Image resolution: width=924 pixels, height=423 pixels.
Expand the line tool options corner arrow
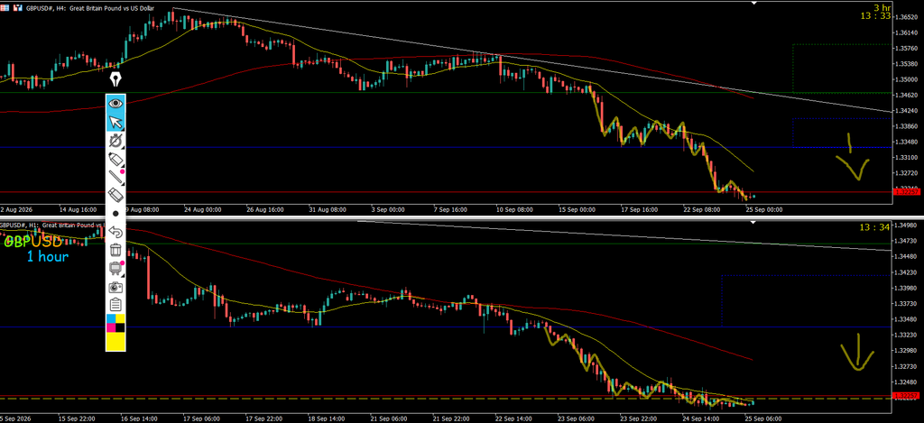point(123,184)
